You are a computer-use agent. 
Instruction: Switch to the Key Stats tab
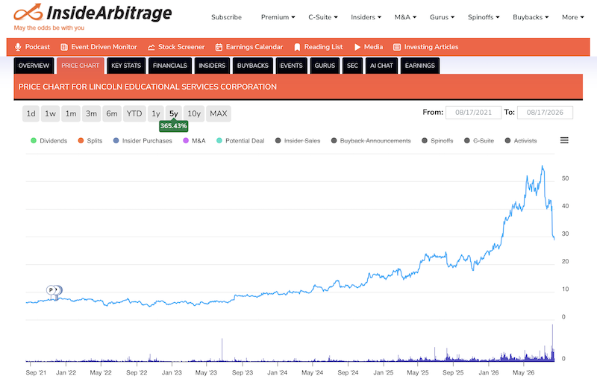click(126, 66)
